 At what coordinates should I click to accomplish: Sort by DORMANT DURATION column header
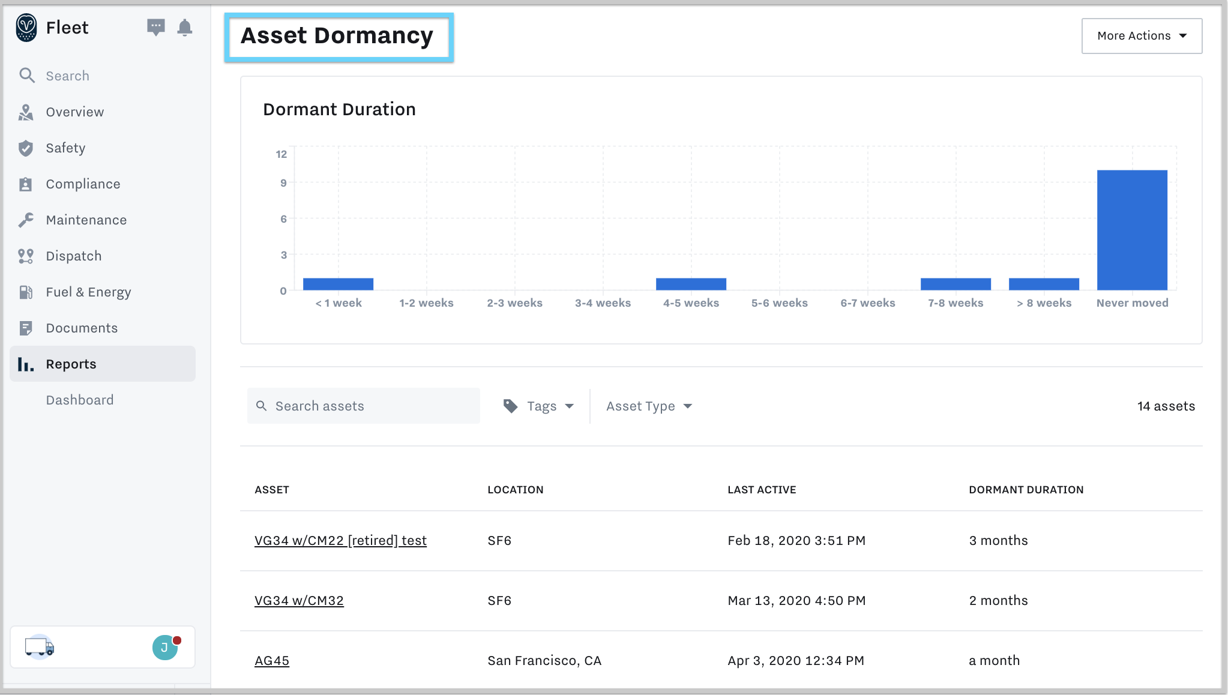coord(1026,490)
